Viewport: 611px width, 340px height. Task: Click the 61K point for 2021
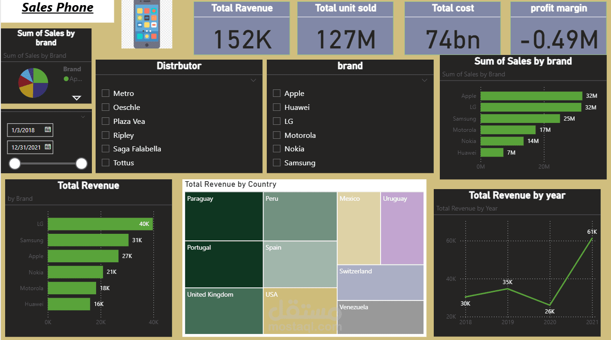(592, 238)
